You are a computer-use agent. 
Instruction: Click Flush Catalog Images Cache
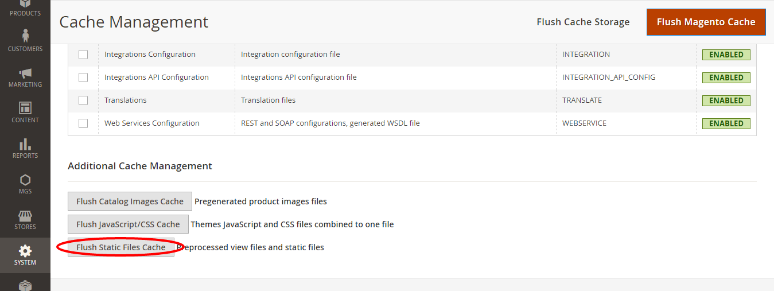[130, 201]
